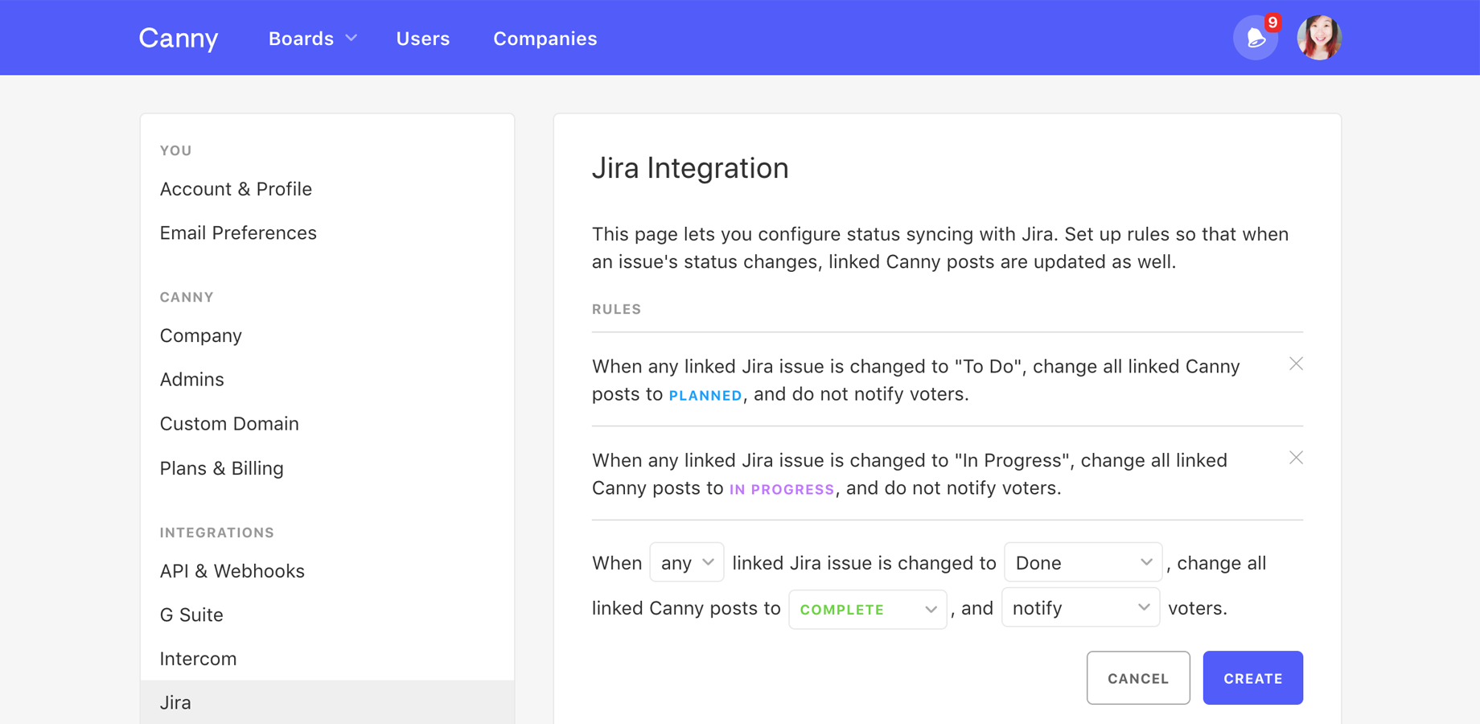Open Custom Domain settings
The image size is (1480, 724).
tap(229, 423)
